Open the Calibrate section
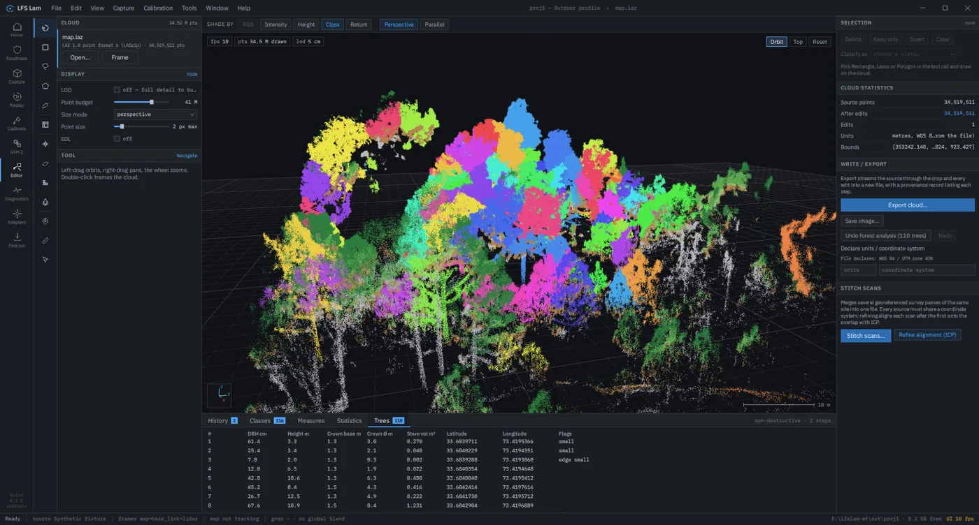 [17, 124]
